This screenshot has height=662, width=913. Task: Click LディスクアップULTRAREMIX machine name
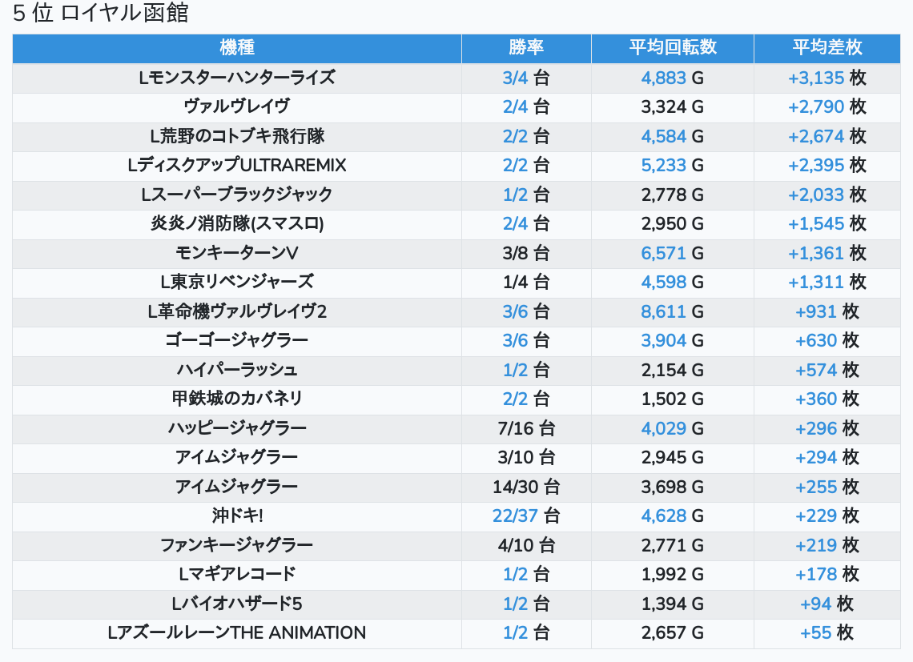[236, 165]
